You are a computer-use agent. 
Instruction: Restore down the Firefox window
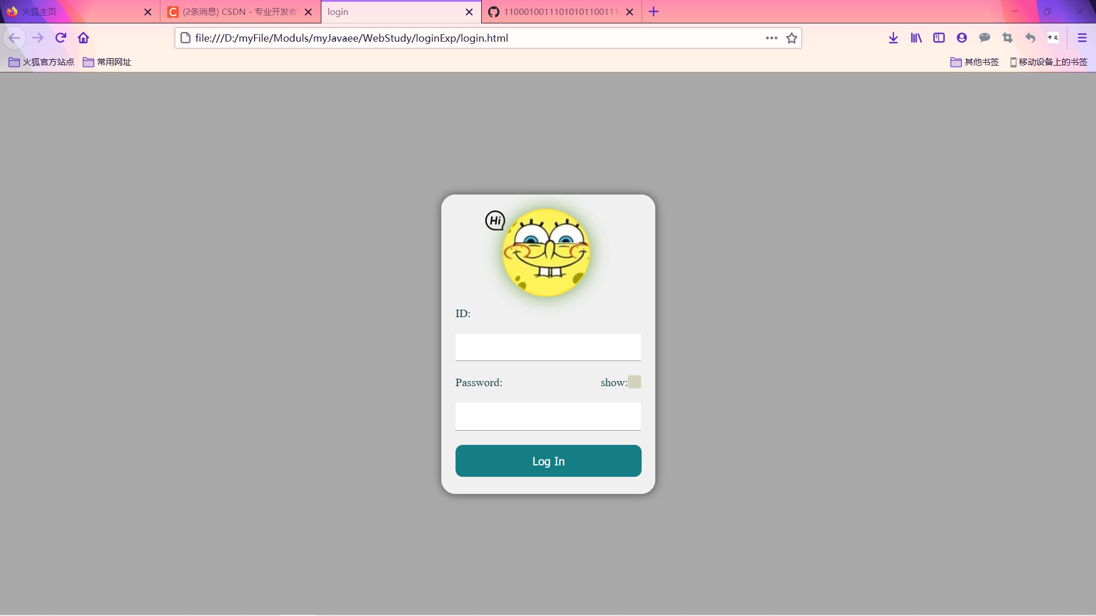click(x=1047, y=11)
